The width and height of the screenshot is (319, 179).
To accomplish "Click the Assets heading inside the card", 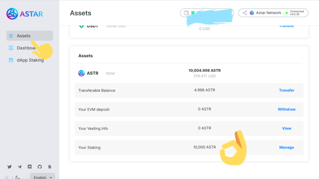I will coord(85,56).
